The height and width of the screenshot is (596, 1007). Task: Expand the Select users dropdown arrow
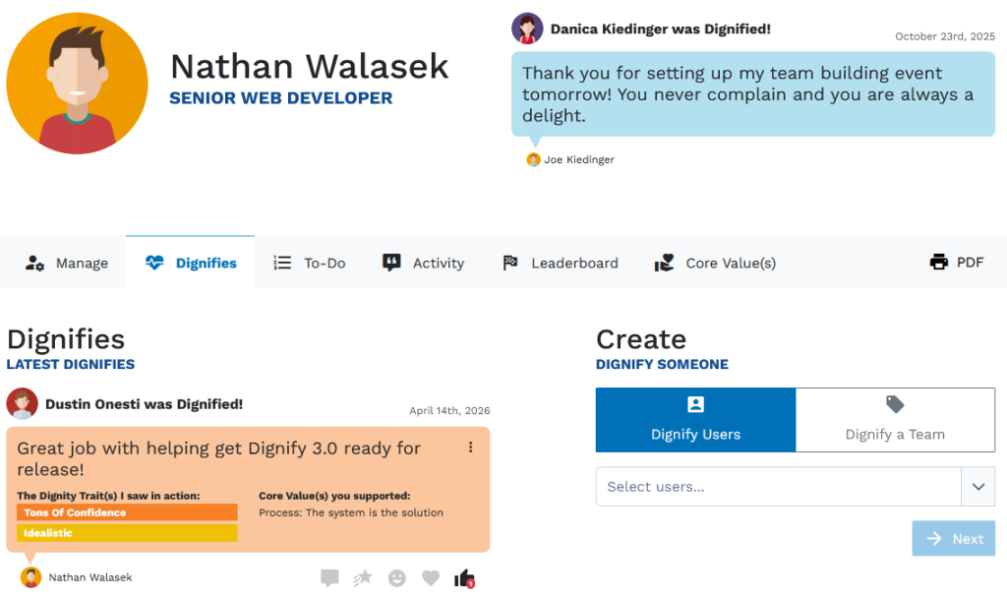[977, 487]
